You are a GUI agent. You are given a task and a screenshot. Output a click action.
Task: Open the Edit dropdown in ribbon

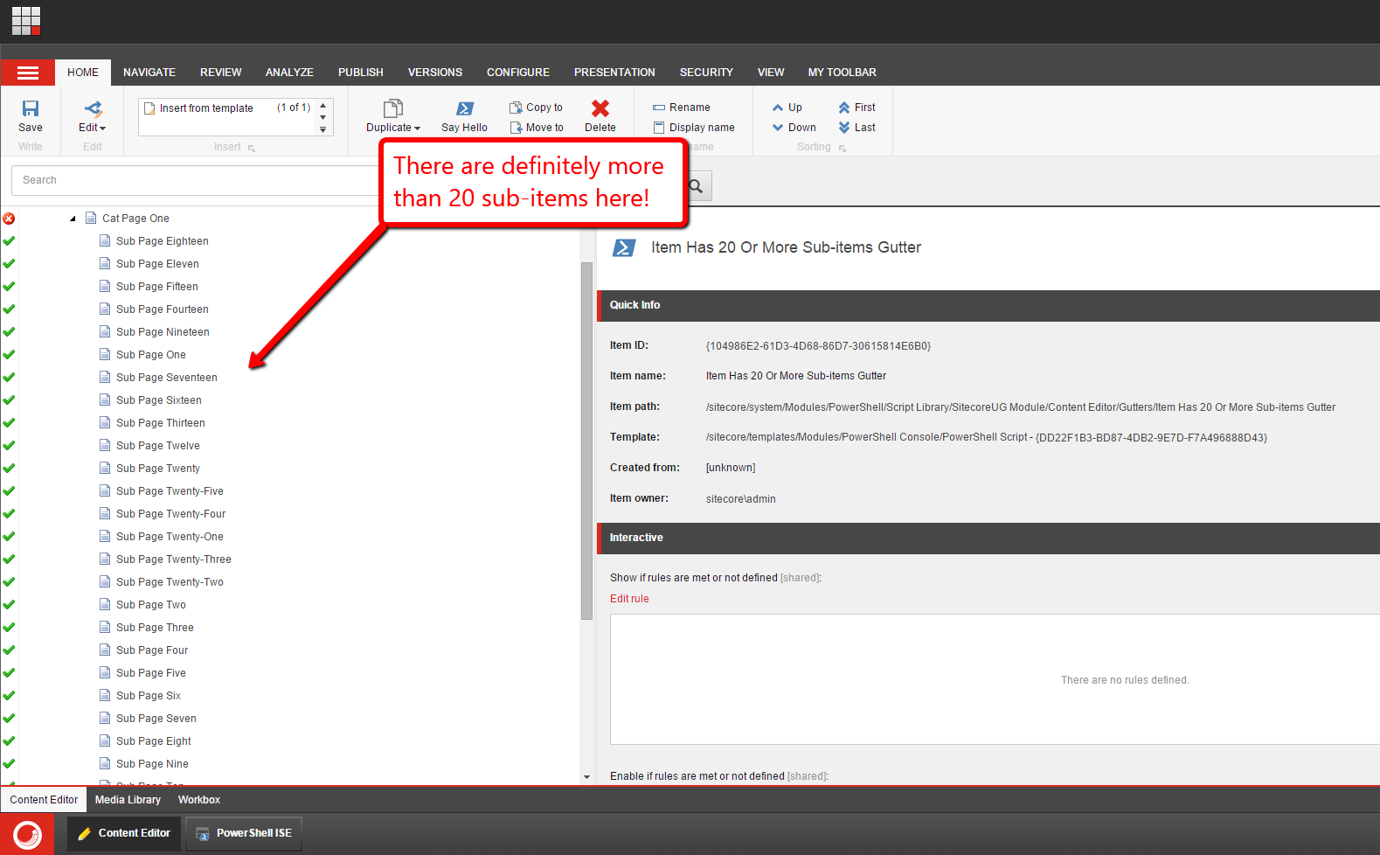click(x=93, y=128)
